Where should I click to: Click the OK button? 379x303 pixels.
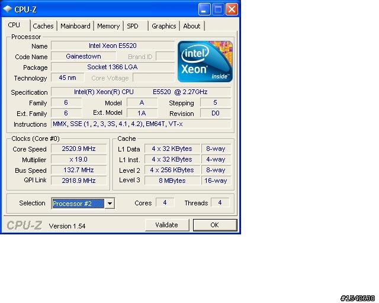pyautogui.click(x=215, y=225)
